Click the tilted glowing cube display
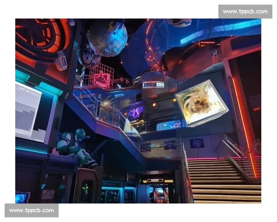Screen dimensions: 277x222 click(201, 103)
